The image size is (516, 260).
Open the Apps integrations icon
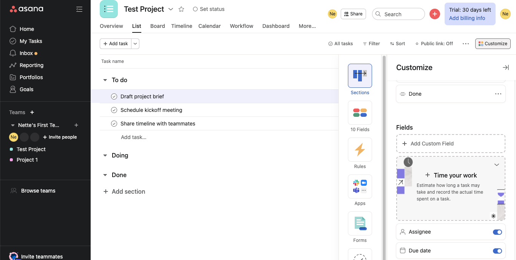[360, 187]
